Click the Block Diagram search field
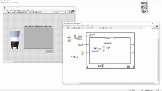The image size is (162, 91). point(147,28)
